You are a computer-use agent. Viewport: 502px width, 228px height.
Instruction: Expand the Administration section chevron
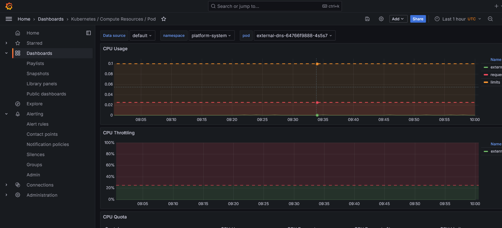[x=6, y=195]
